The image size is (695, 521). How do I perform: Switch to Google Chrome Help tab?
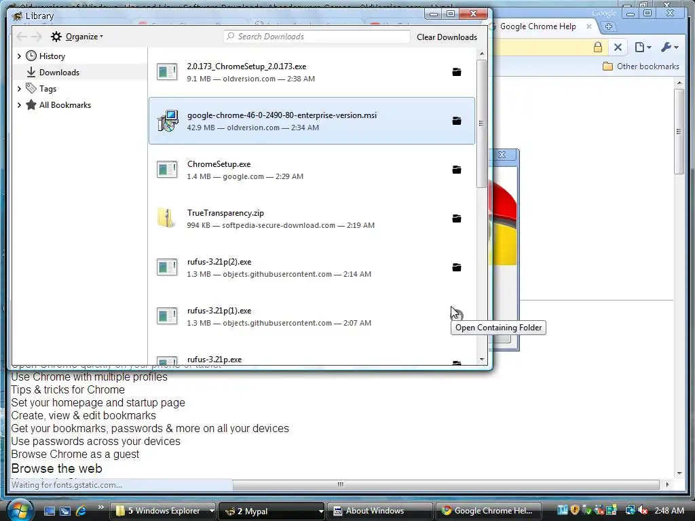pos(538,26)
